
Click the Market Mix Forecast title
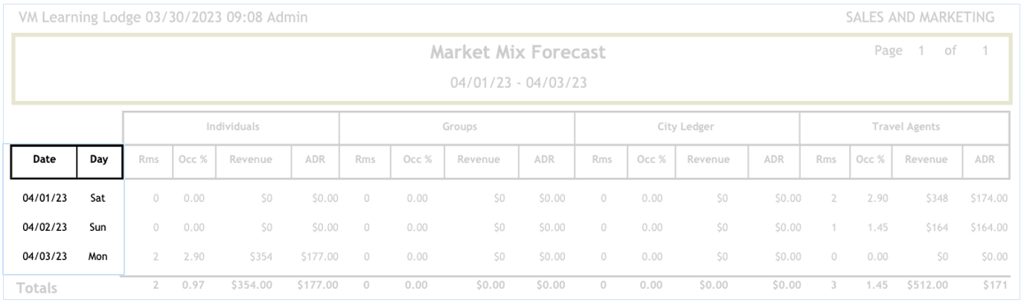(518, 53)
